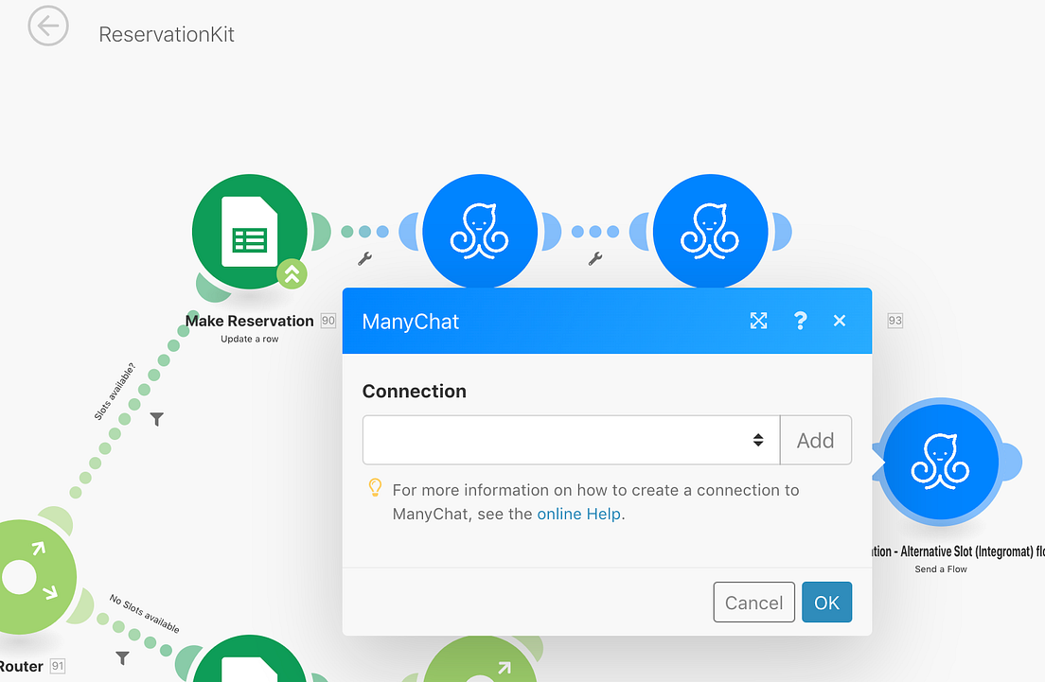Image resolution: width=1045 pixels, height=682 pixels.
Task: Open the partially visible Google Sheets module at bottom
Action: (250, 658)
